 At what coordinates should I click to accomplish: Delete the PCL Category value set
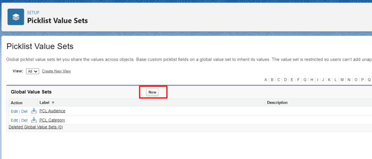tap(24, 120)
